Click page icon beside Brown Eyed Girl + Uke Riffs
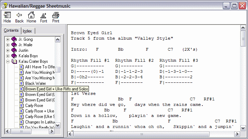 pyautogui.click(x=21, y=89)
